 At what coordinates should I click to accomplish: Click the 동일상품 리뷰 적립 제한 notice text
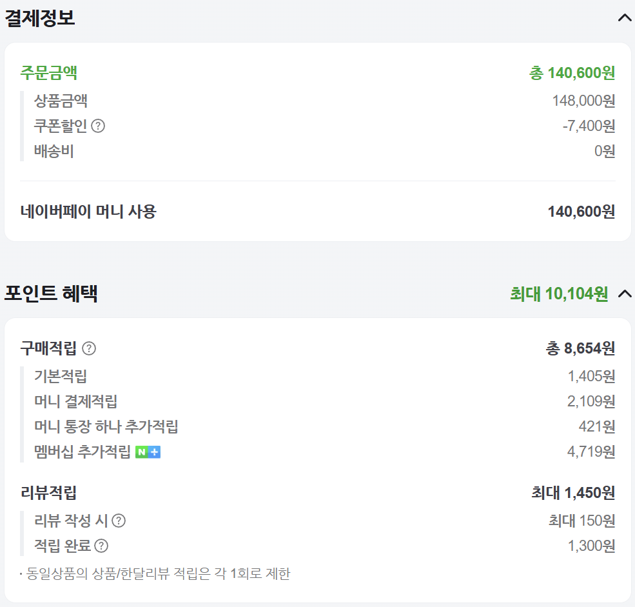[158, 573]
